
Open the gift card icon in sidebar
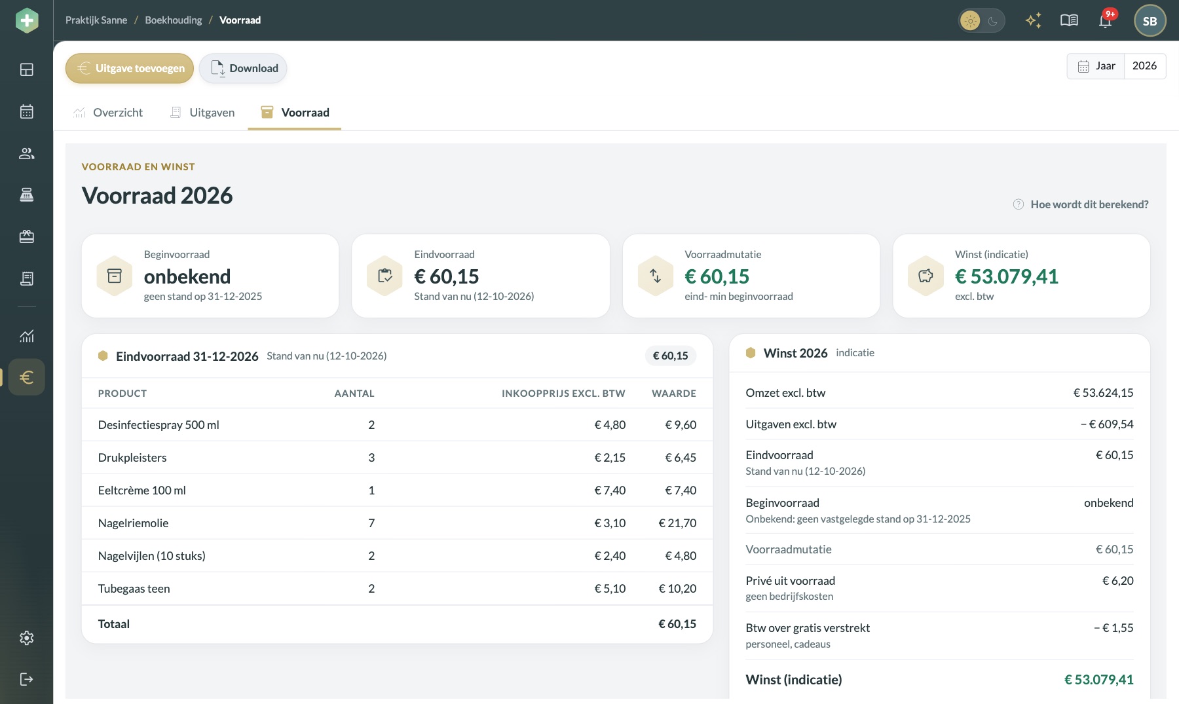click(26, 236)
